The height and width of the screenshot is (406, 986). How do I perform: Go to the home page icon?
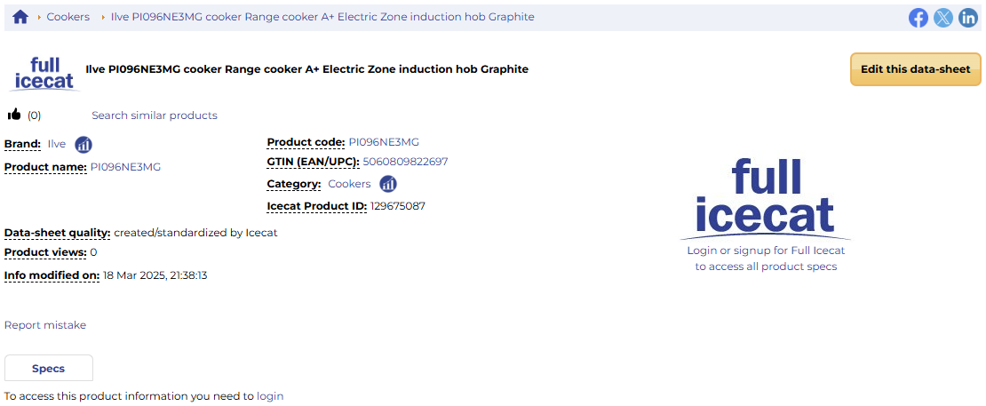click(20, 17)
